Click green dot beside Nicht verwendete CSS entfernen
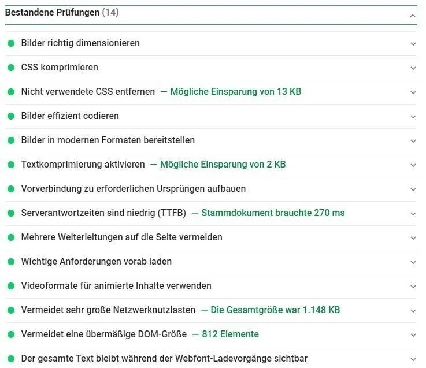The height and width of the screenshot is (368, 426). coord(11,92)
